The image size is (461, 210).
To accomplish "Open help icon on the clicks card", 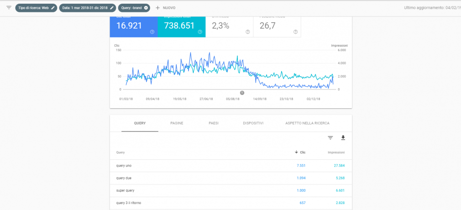I will [x=152, y=32].
